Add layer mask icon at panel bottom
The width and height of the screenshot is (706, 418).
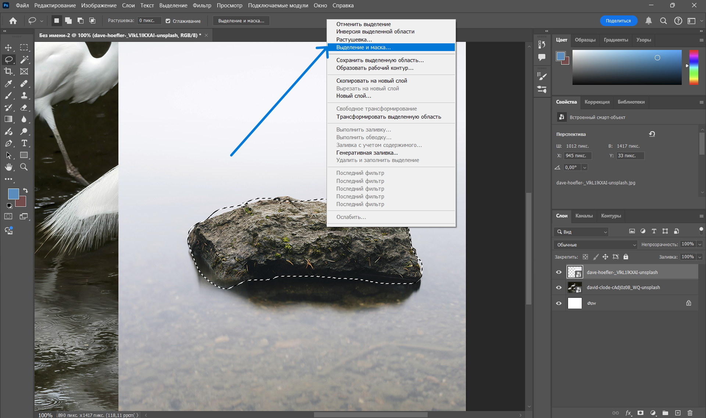click(641, 413)
